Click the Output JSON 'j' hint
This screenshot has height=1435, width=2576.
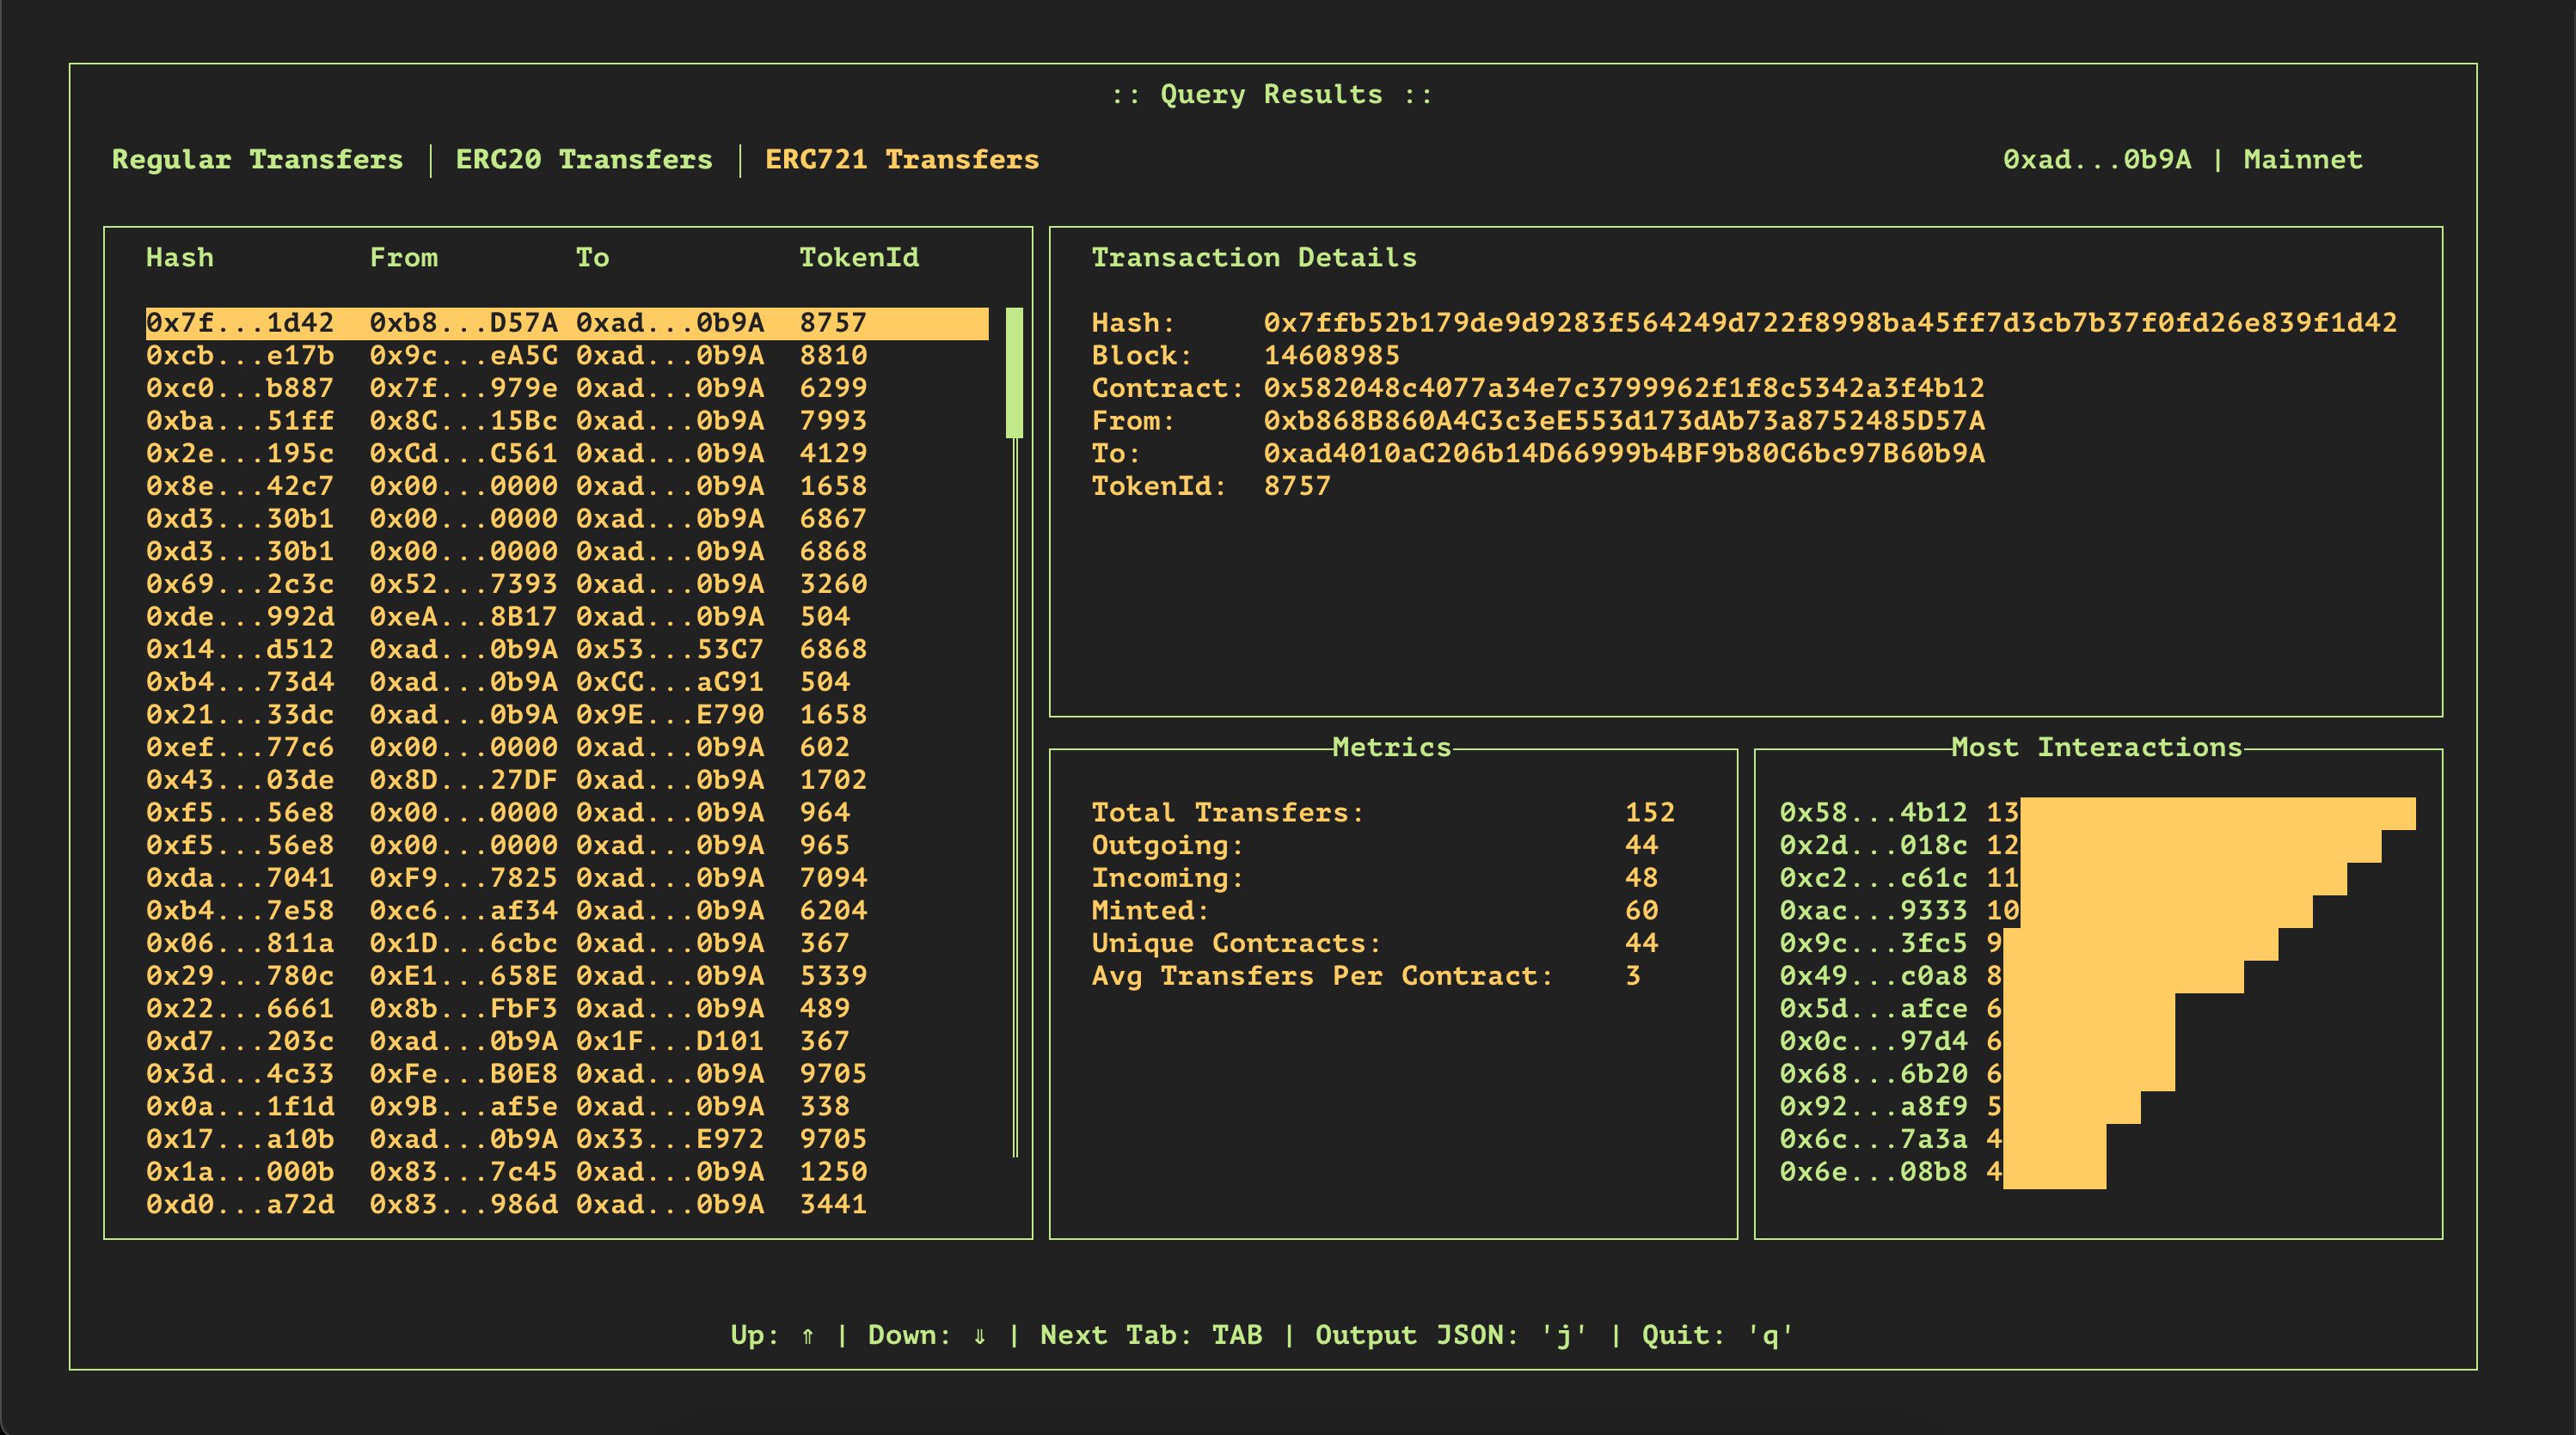click(x=1451, y=1336)
